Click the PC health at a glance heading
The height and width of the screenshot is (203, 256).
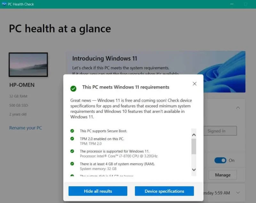pyautogui.click(x=60, y=29)
